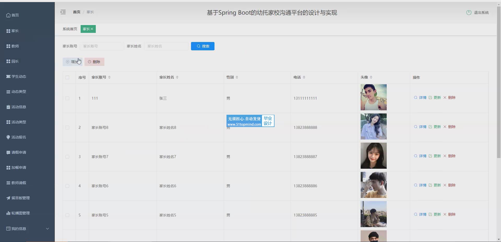Click the avatar thumbnail in row 家长账号7
This screenshot has width=501, height=242.
tap(374, 156)
